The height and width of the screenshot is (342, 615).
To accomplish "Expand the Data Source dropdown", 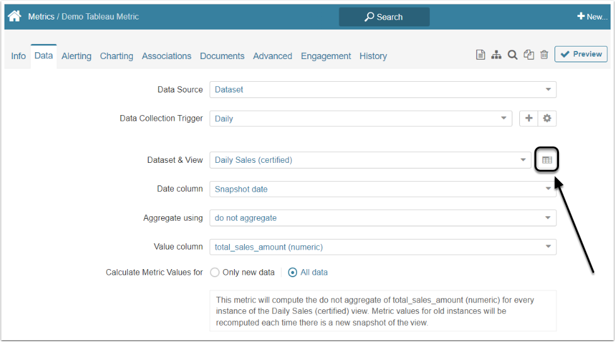I will point(383,90).
